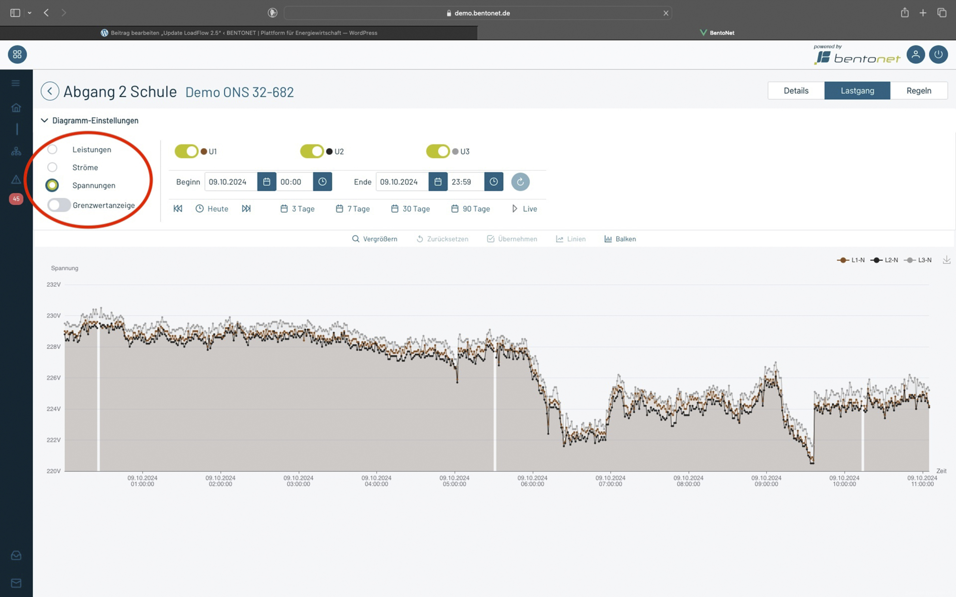Click the Ende date field 09.10.2024
Image resolution: width=956 pixels, height=597 pixels.
(402, 182)
